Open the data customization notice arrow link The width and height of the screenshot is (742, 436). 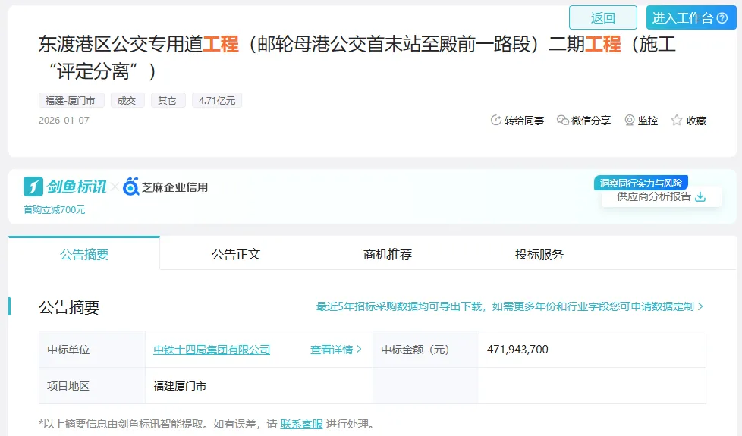700,306
